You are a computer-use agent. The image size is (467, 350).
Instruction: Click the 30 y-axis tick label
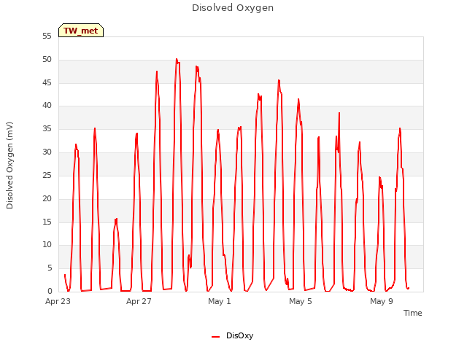[x=47, y=152]
